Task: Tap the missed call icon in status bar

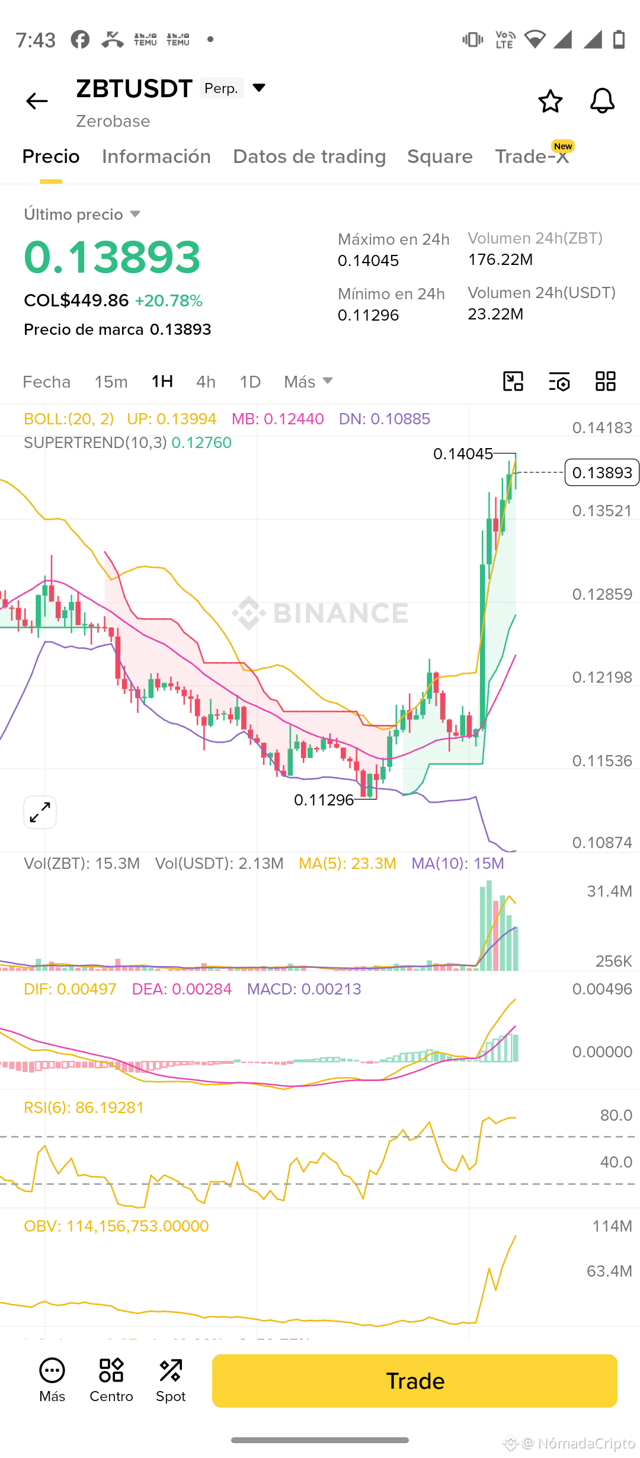Action: [x=113, y=40]
